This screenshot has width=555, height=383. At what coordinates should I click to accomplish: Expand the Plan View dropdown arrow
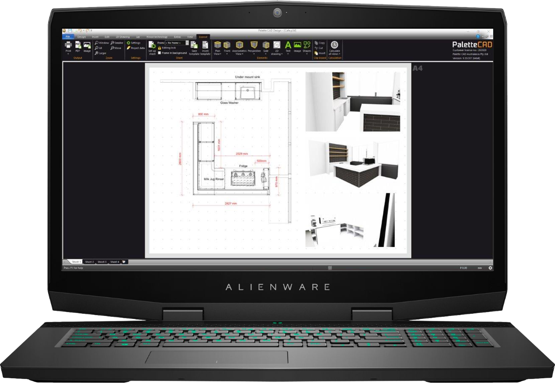click(x=220, y=54)
